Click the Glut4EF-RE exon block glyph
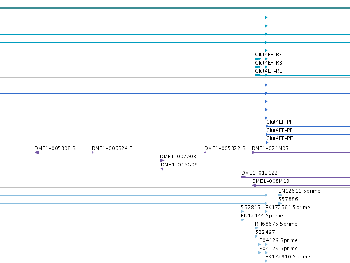 pyautogui.click(x=258, y=75)
